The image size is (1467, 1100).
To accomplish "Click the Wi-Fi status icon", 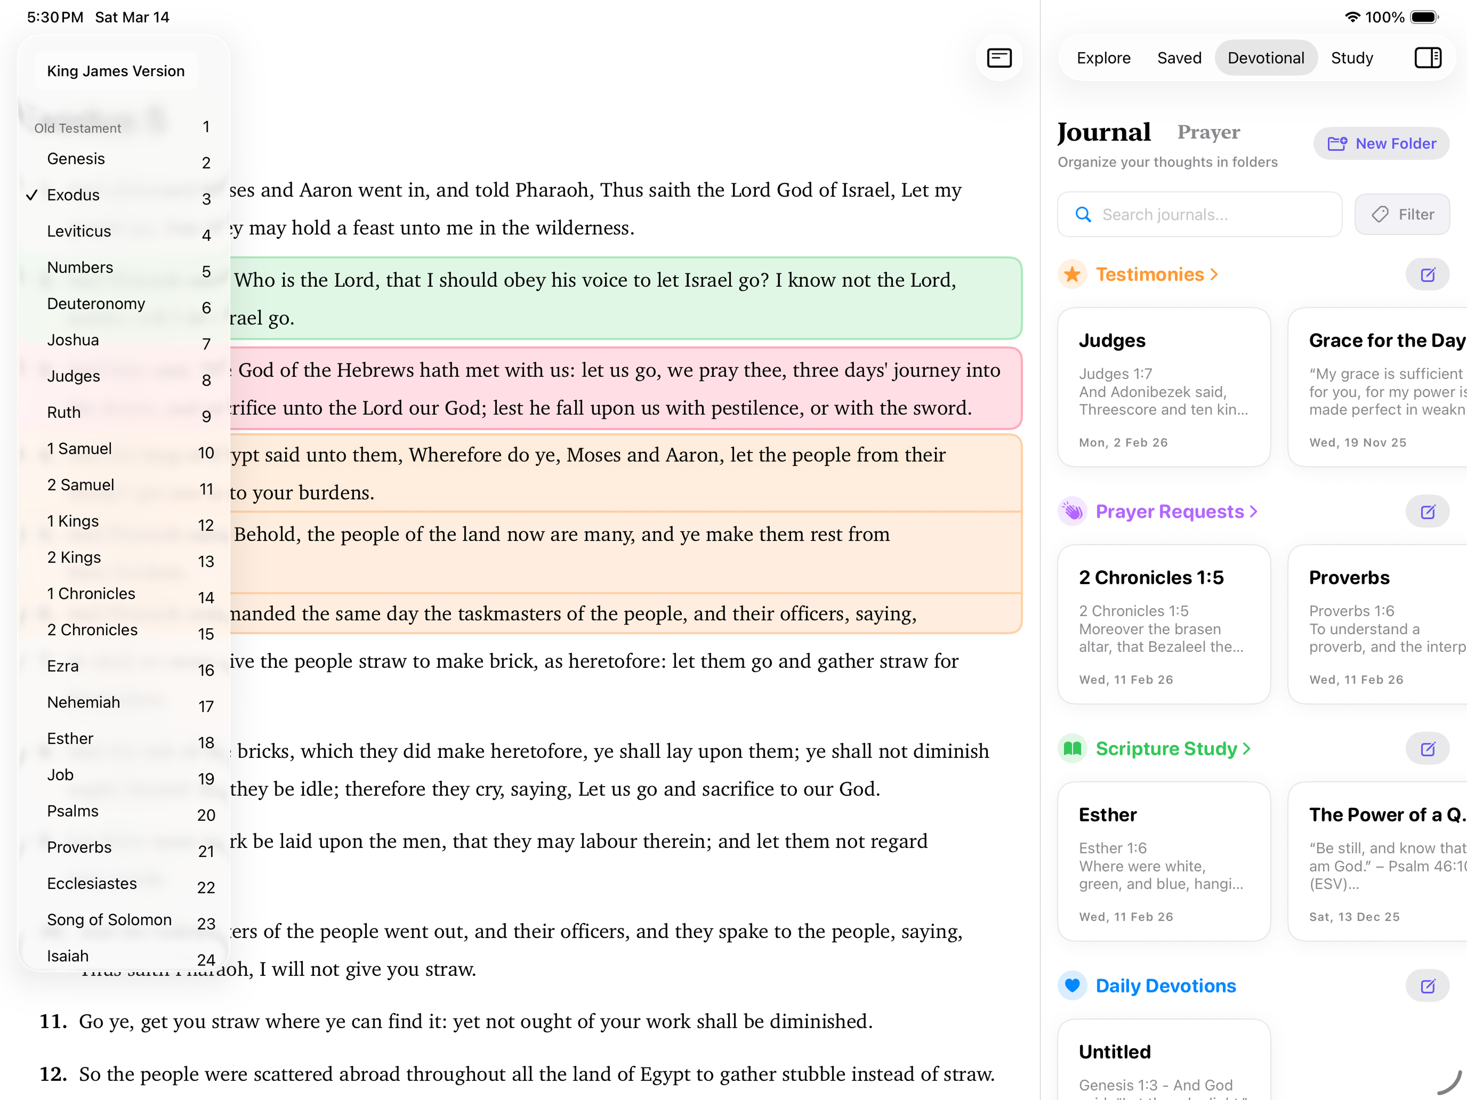I will [1352, 17].
